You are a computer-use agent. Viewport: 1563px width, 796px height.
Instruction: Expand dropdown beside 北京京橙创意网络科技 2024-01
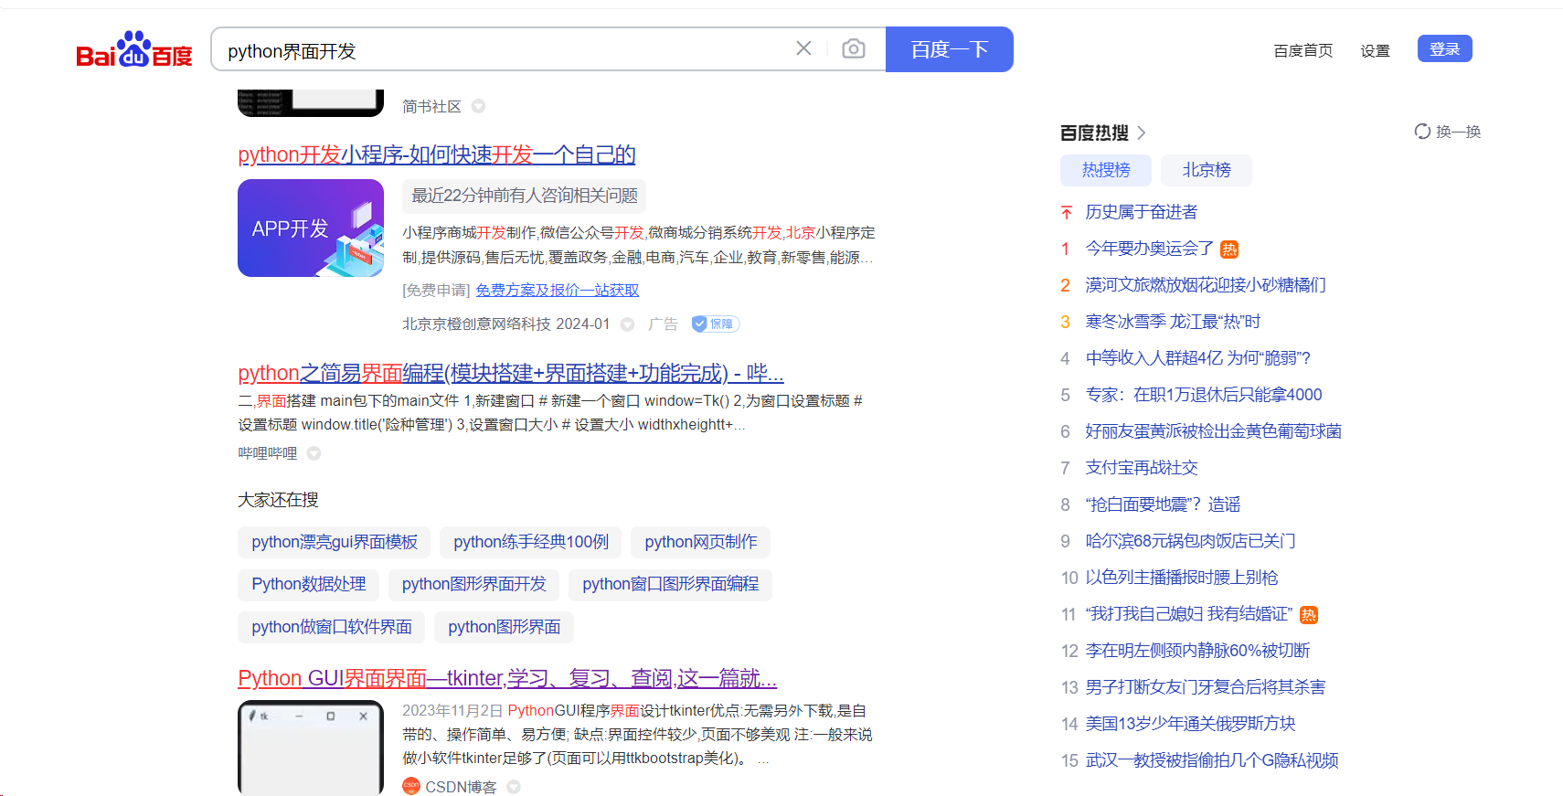point(627,324)
